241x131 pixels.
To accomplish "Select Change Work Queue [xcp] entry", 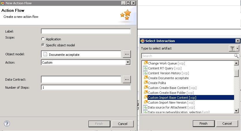I will tap(166, 63).
